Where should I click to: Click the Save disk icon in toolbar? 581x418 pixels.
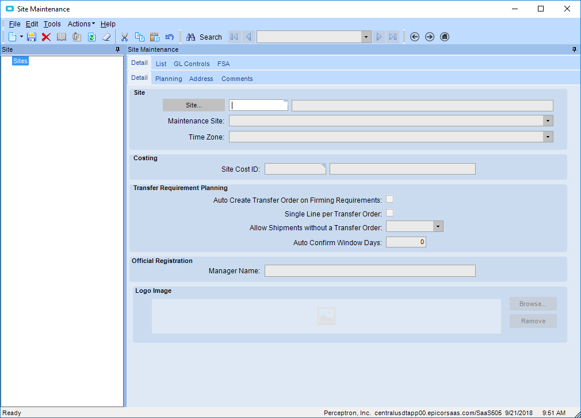[x=32, y=37]
